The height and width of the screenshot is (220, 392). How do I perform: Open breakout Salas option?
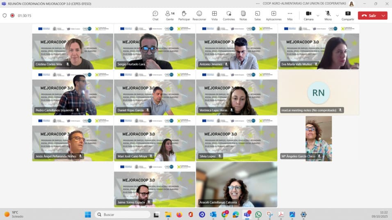click(x=258, y=15)
